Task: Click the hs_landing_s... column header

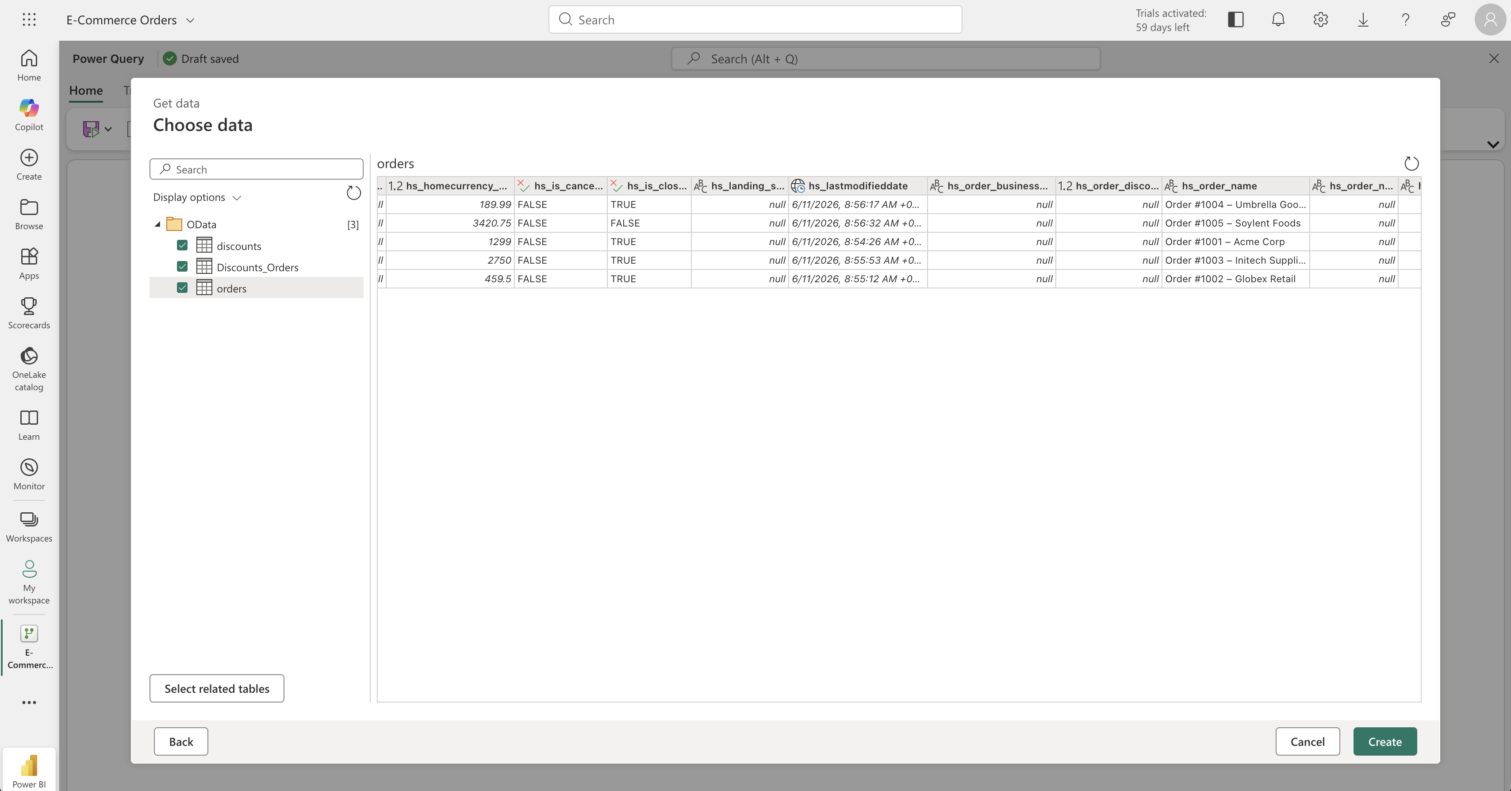Action: click(x=740, y=186)
